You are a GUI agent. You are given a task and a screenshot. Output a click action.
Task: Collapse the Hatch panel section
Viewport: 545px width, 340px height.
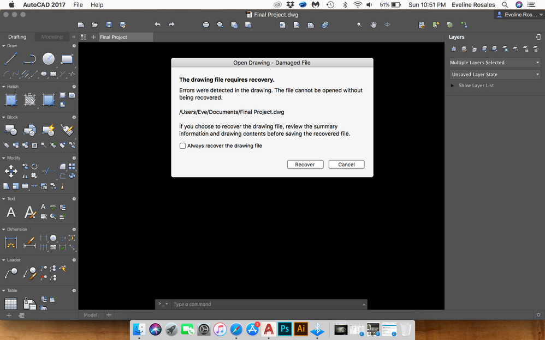click(x=3, y=87)
